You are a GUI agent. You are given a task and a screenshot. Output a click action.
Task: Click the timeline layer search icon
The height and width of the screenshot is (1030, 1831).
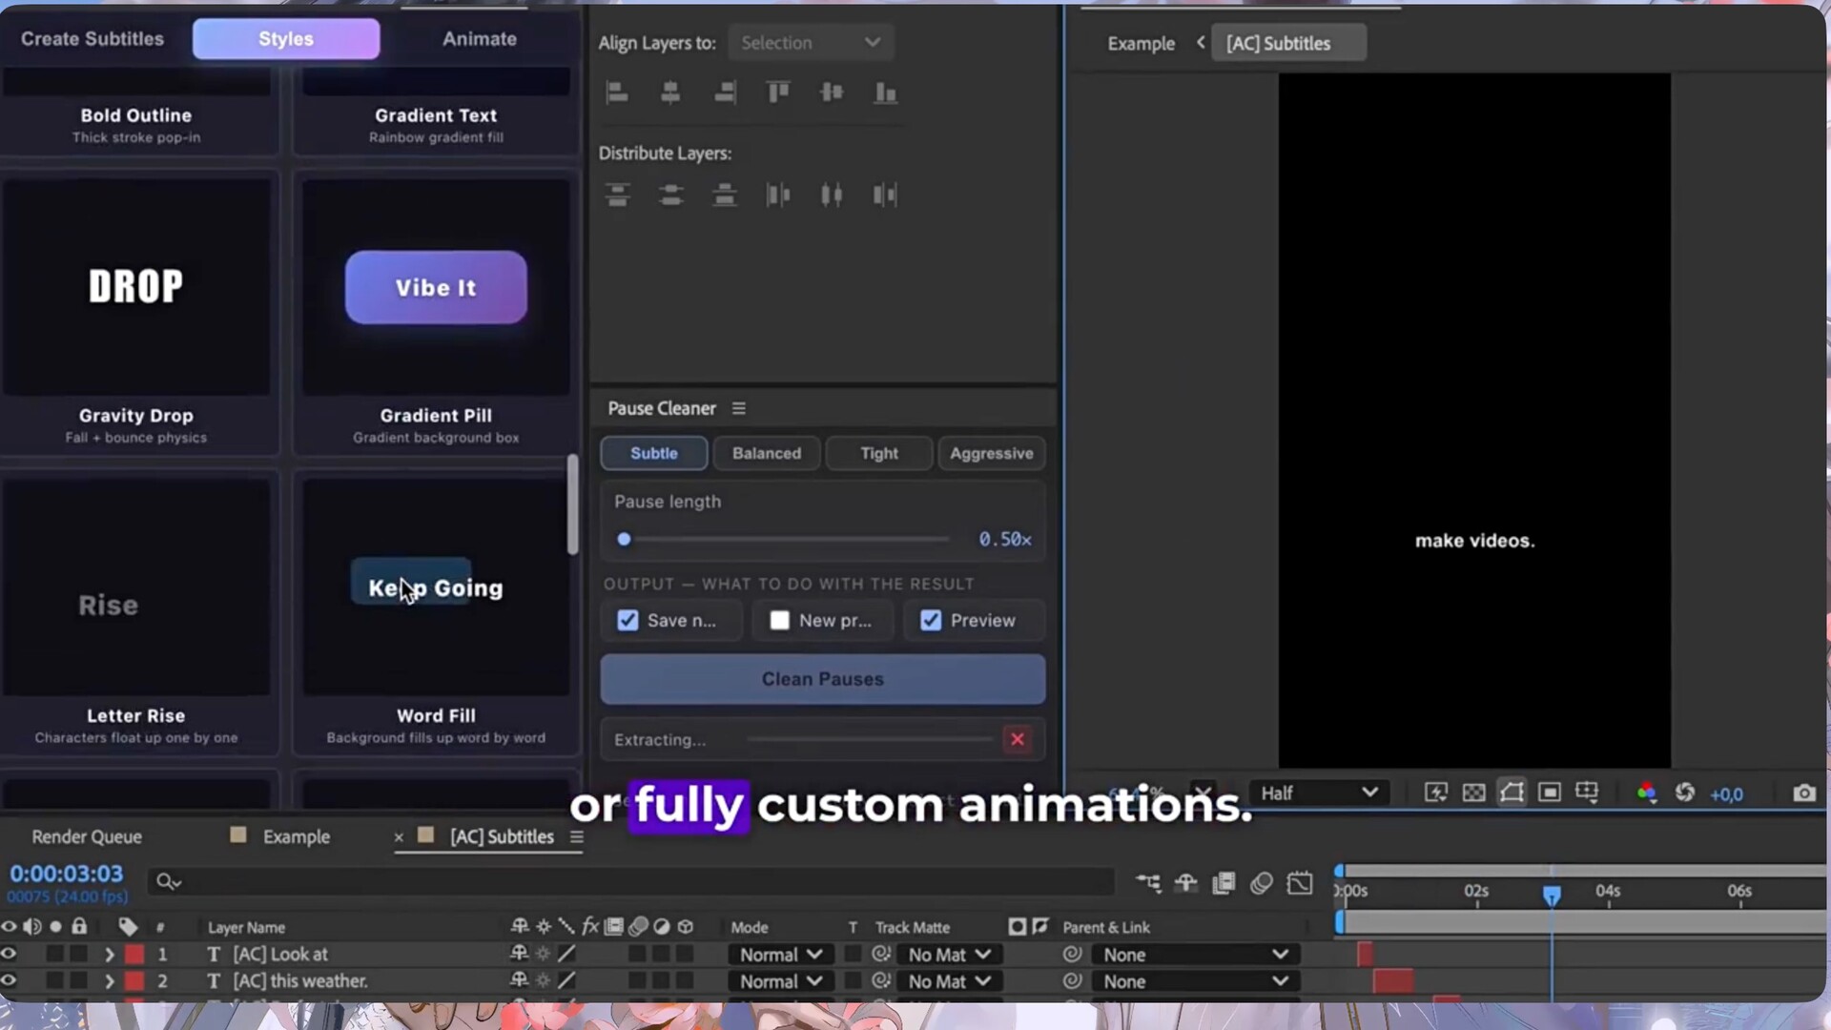click(168, 882)
